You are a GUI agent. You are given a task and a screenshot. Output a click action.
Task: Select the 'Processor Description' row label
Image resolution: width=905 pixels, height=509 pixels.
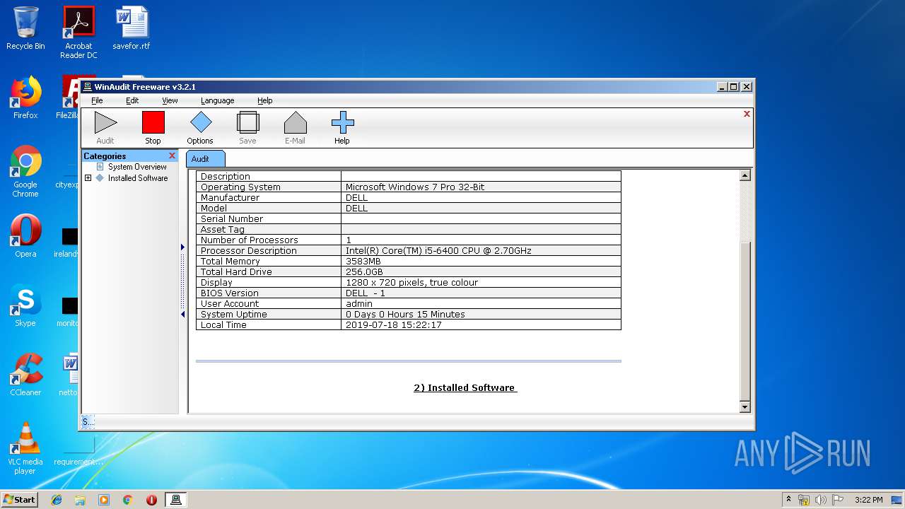pyautogui.click(x=249, y=250)
